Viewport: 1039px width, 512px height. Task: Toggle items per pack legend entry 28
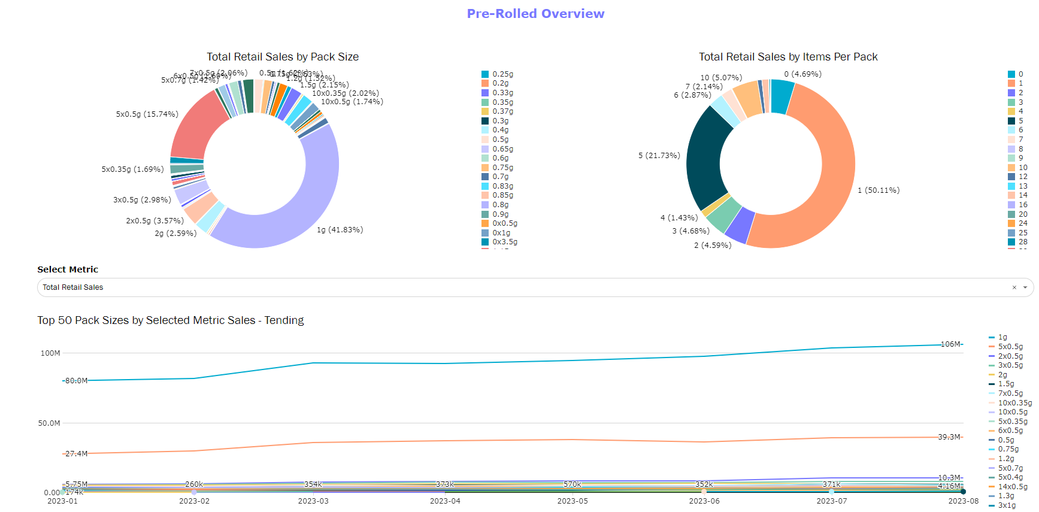(x=1022, y=242)
